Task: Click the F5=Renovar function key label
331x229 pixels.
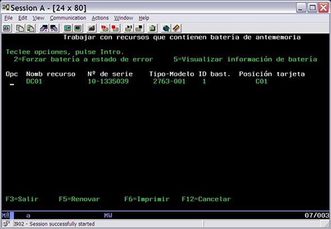Action: click(x=79, y=199)
